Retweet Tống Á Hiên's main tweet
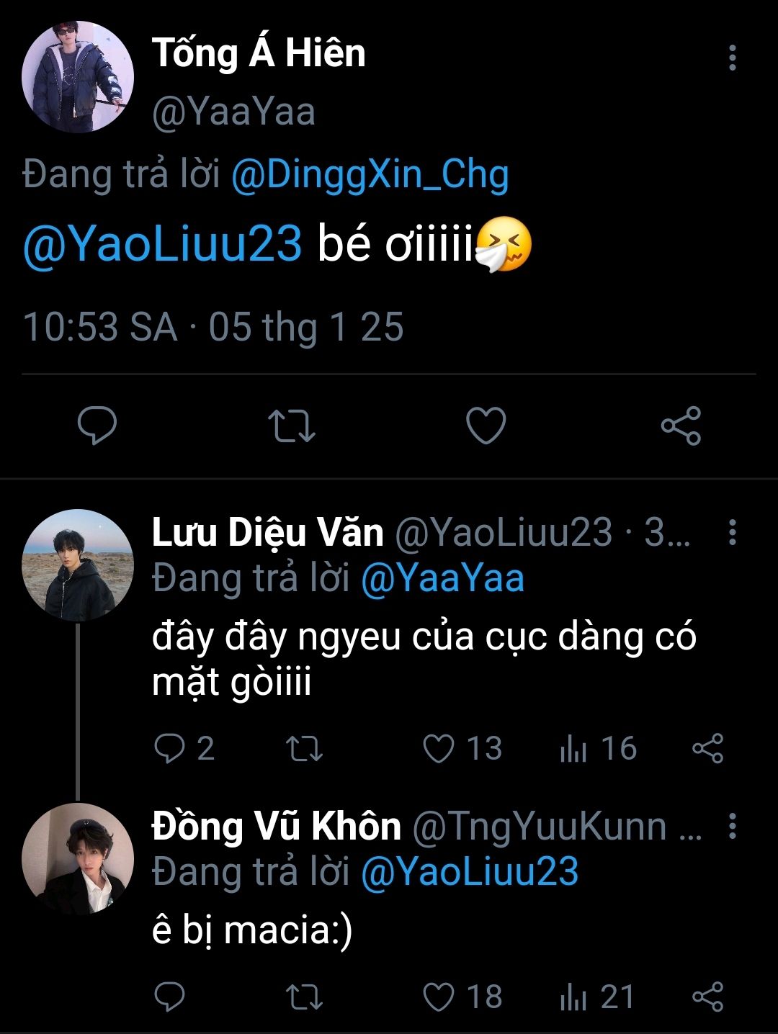Image resolution: width=778 pixels, height=1034 pixels. pos(291,425)
